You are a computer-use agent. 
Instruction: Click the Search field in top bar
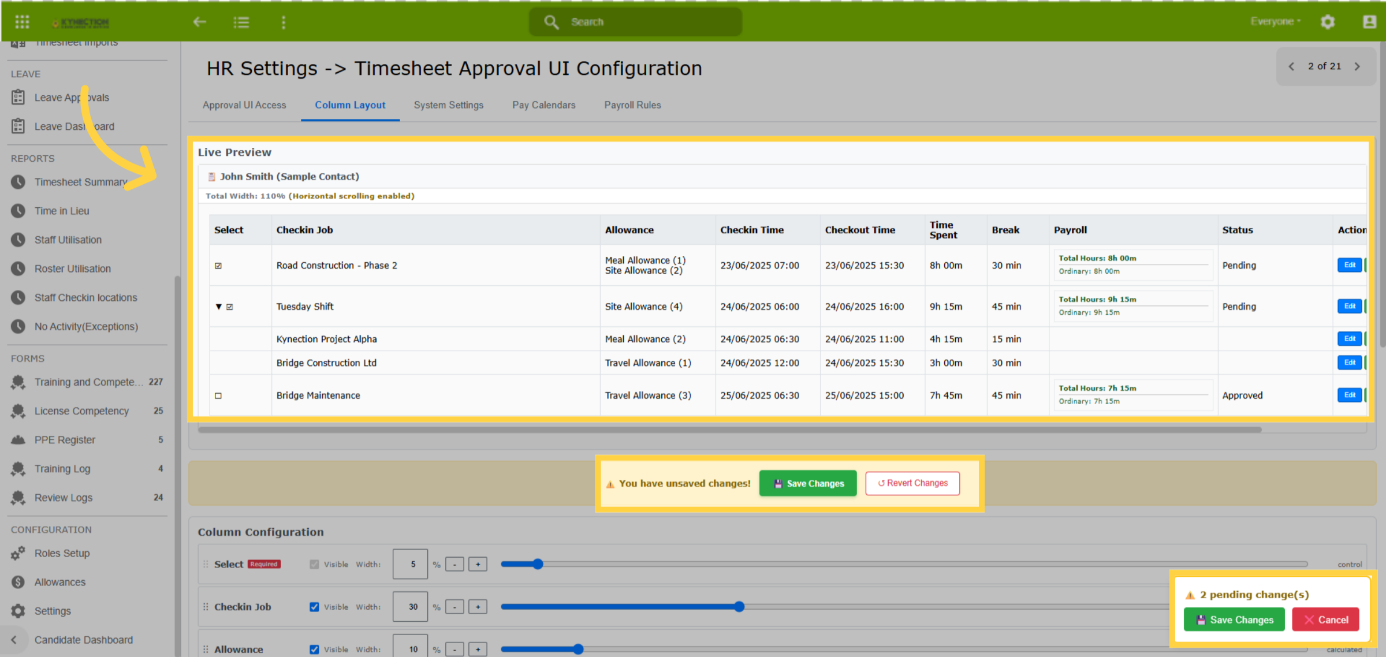pyautogui.click(x=635, y=22)
